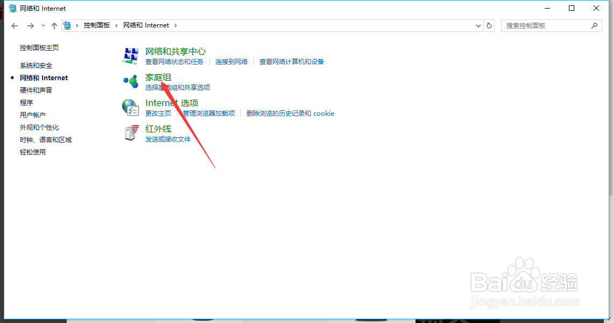Open 时钟、语言和区域 category
The width and height of the screenshot is (613, 323).
(46, 139)
